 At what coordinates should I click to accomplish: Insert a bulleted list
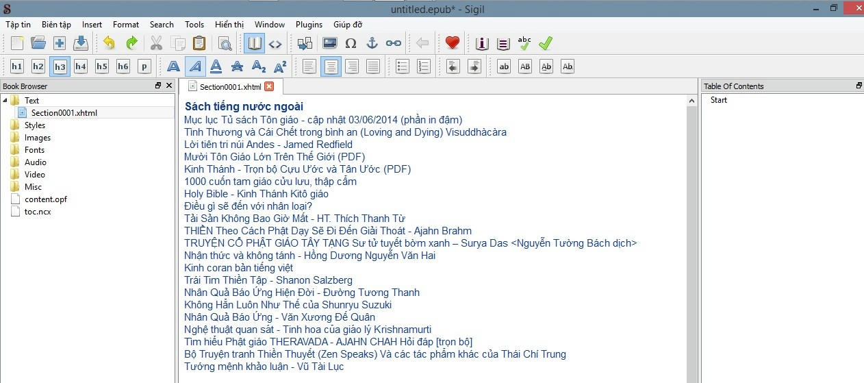(x=403, y=66)
